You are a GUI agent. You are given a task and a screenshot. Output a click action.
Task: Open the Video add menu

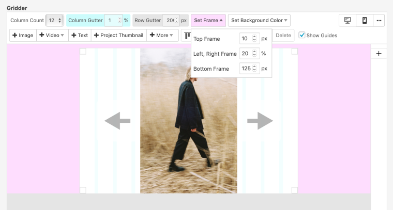click(52, 36)
